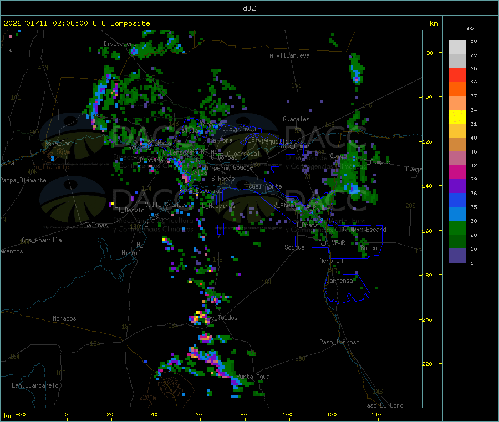This screenshot has width=499, height=422.
Task: Click the C_Campos map label
Action: [376, 162]
